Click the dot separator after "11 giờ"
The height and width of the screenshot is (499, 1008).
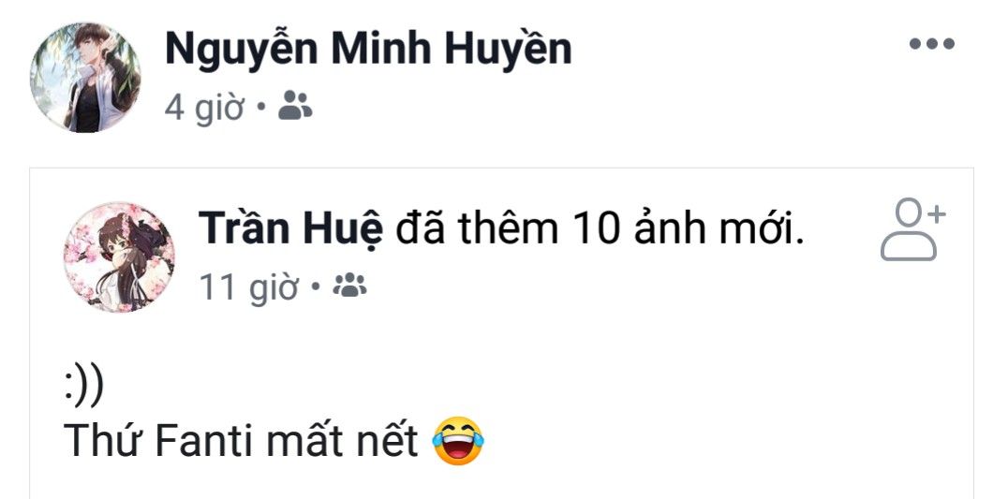point(315,286)
